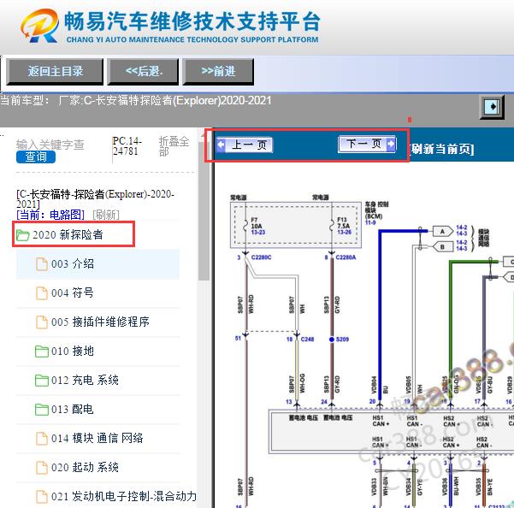Click the folder icon of 010 接地
Image resolution: width=514 pixels, height=508 pixels.
coord(42,351)
